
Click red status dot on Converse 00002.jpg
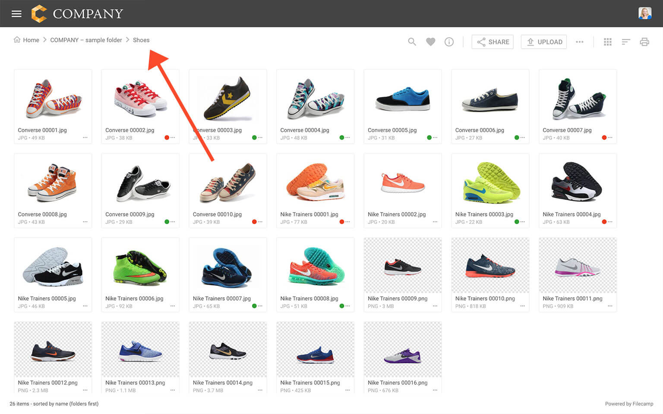(167, 138)
